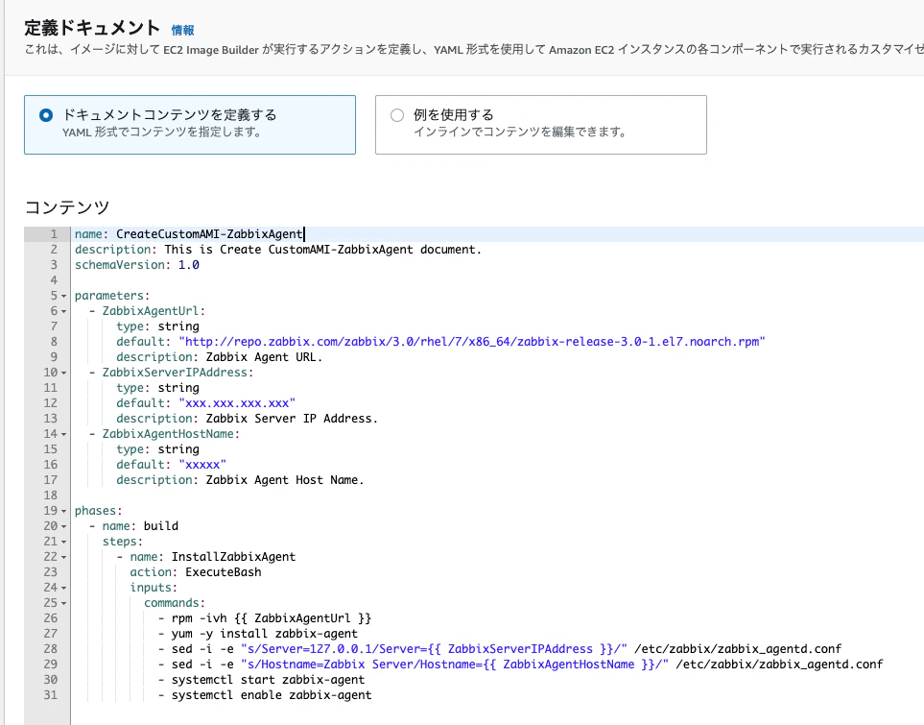Click the description text on line 2
This screenshot has width=924, height=725.
click(x=323, y=250)
